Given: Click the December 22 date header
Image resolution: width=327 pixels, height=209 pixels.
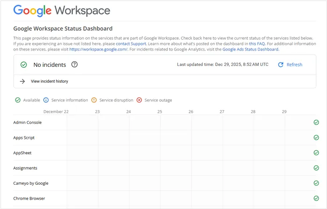Looking at the screenshot, I should [56, 112].
